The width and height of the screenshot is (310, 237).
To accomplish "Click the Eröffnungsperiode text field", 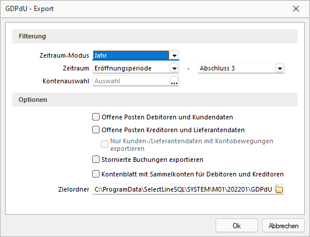I will (131, 68).
